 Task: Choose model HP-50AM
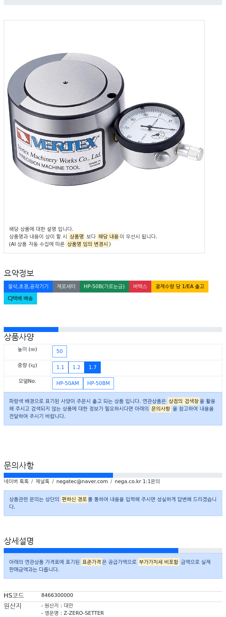pos(68,383)
